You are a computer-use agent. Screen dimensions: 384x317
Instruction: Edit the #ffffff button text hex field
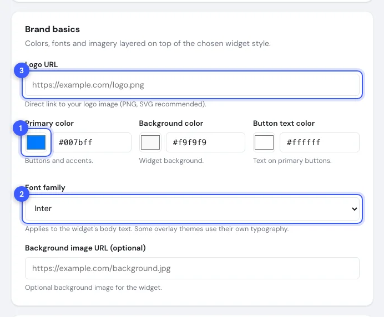point(320,142)
